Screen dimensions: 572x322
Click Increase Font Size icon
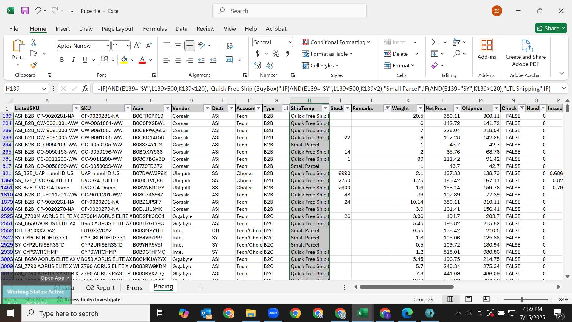point(137,45)
